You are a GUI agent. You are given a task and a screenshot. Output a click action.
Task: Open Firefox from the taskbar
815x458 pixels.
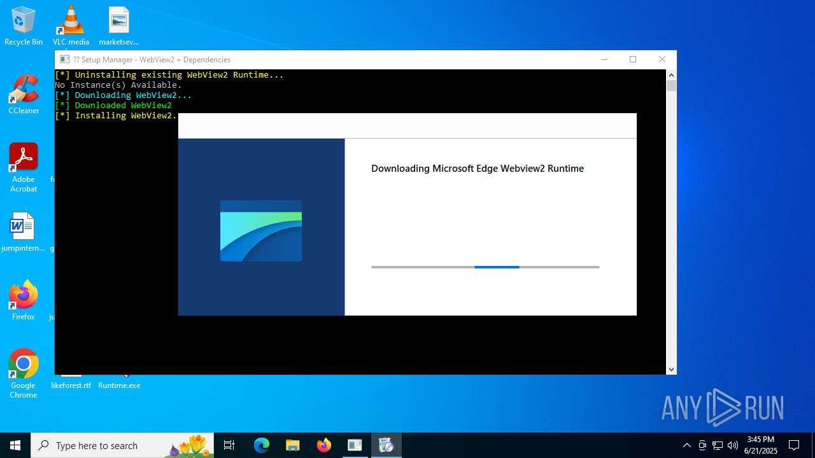323,445
